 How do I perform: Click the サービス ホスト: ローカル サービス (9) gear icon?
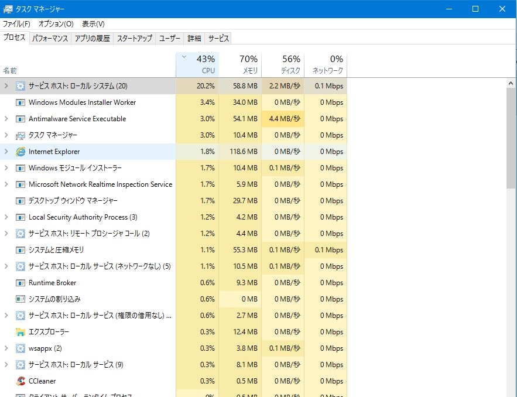[x=20, y=365]
